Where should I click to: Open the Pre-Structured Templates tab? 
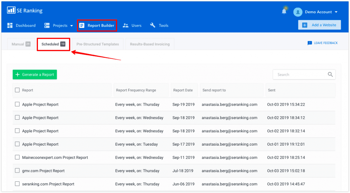pos(97,44)
